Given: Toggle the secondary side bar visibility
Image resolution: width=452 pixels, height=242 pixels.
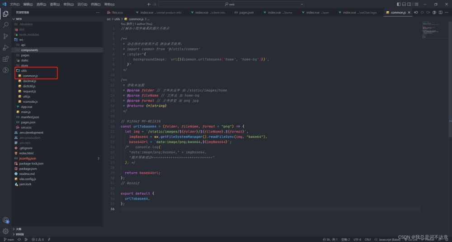Looking at the screenshot, I should pyautogui.click(x=409, y=4).
